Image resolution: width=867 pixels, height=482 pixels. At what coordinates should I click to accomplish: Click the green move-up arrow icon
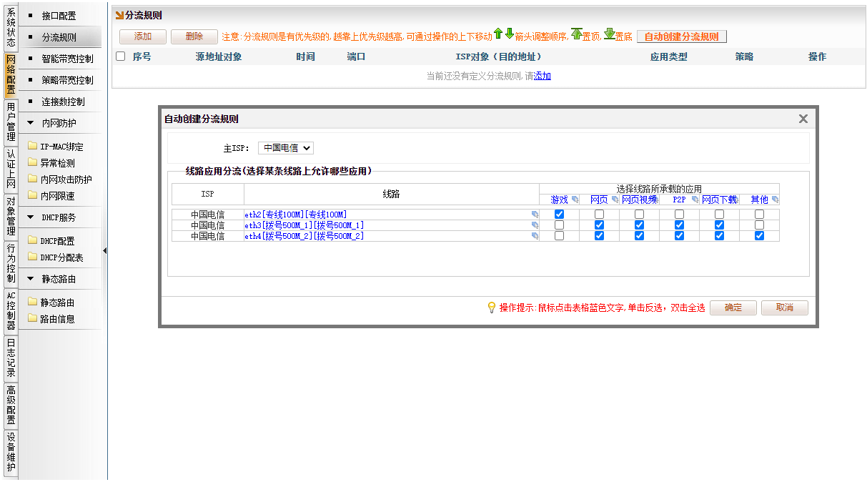pos(498,34)
